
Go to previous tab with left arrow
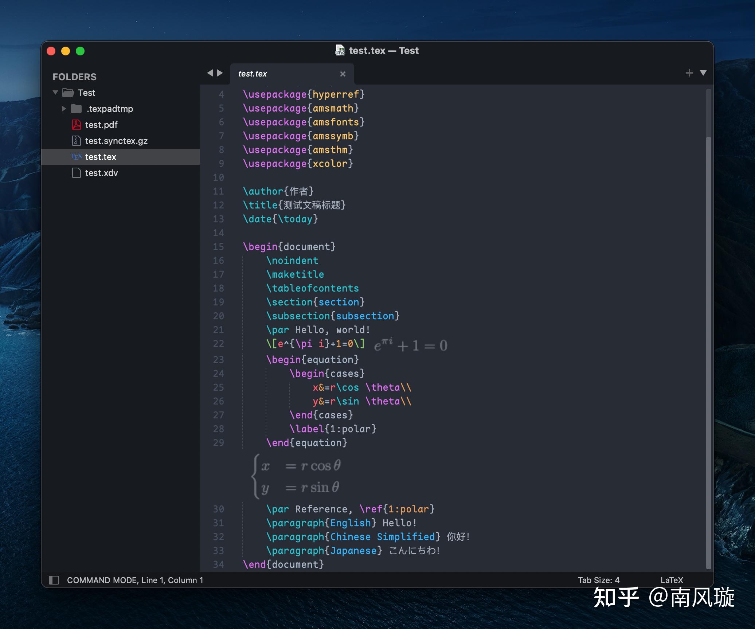[210, 73]
